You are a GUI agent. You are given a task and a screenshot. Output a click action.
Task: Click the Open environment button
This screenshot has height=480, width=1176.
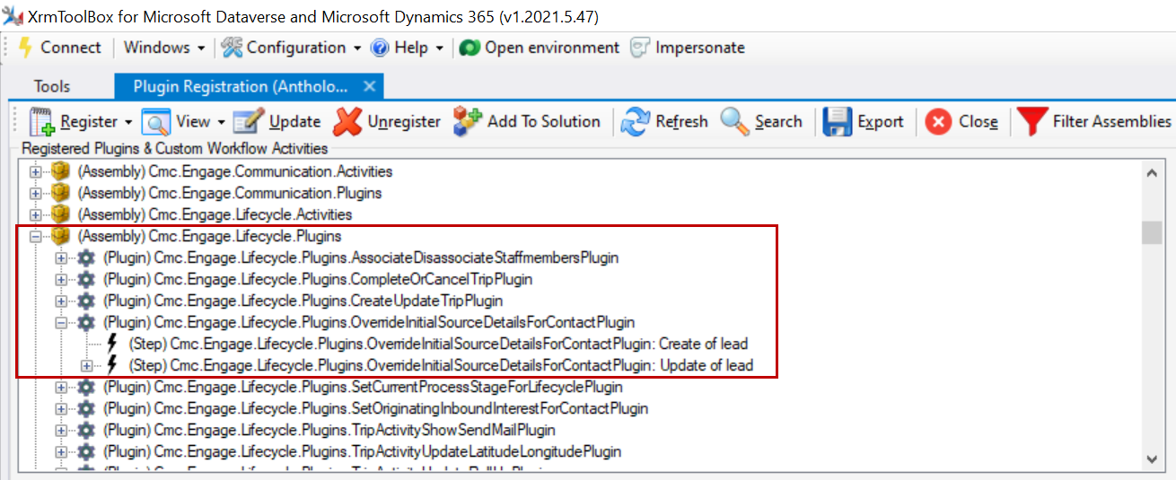pos(540,48)
